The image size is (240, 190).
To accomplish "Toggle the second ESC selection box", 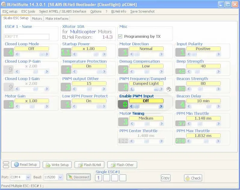I will (106, 178).
